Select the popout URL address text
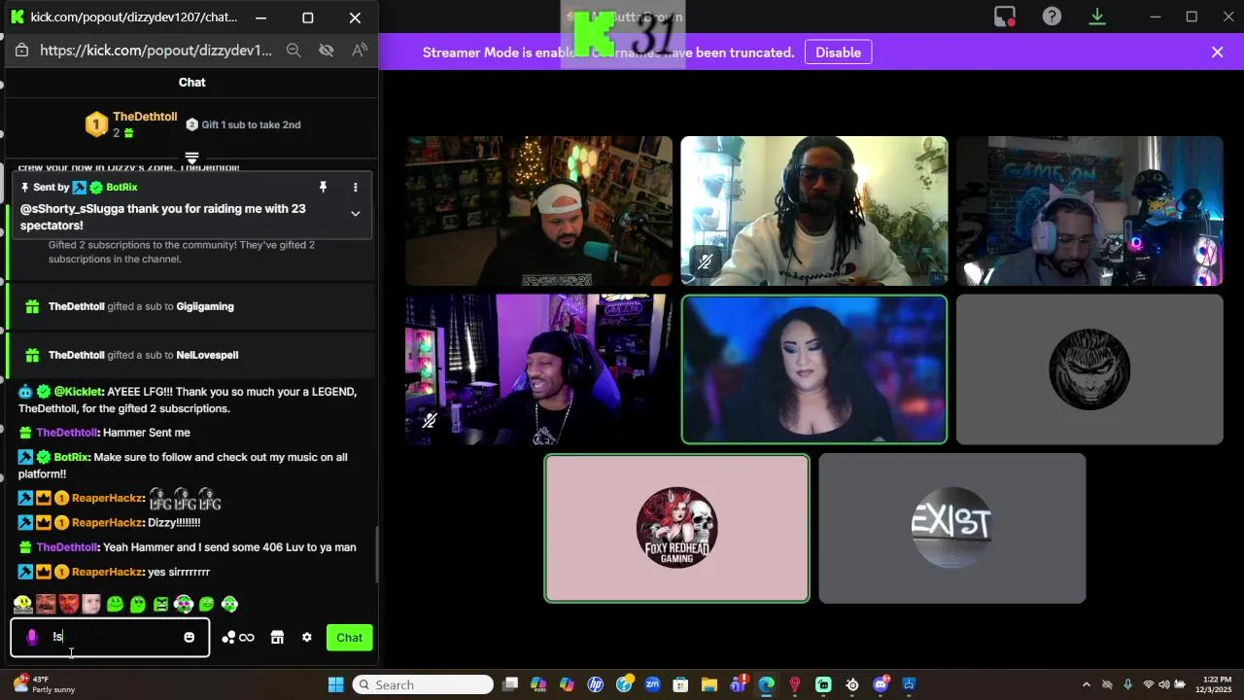This screenshot has width=1244, height=700. 155,51
